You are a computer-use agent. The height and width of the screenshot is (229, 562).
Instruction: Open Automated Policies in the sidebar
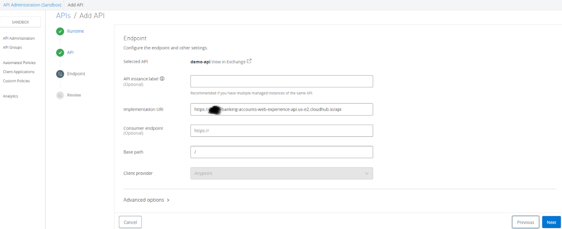click(x=19, y=63)
